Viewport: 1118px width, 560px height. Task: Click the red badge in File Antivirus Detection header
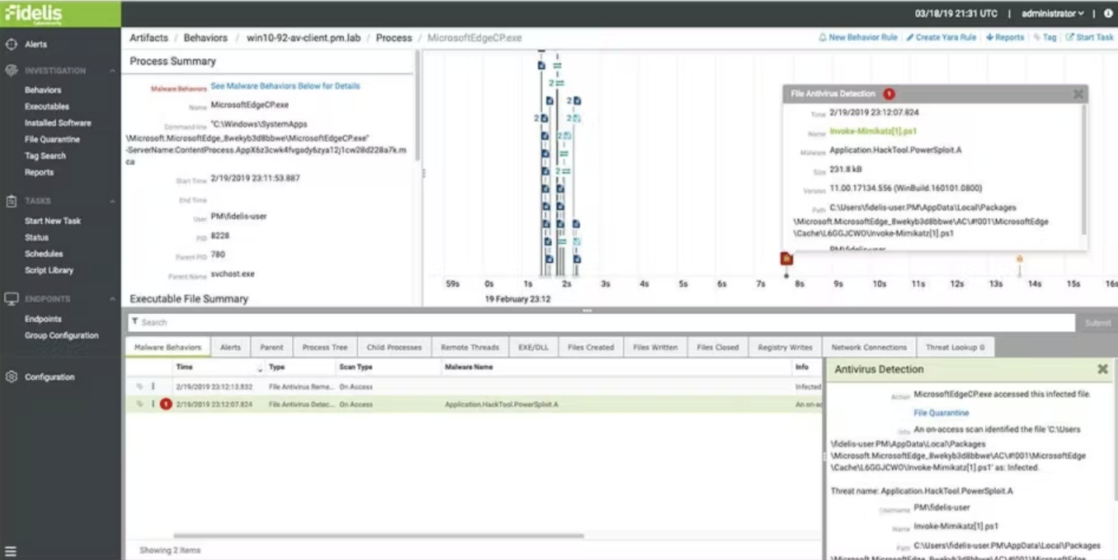point(889,94)
